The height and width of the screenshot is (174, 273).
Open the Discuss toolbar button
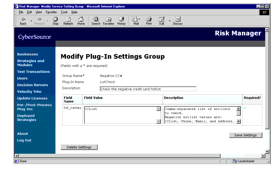click(x=178, y=21)
